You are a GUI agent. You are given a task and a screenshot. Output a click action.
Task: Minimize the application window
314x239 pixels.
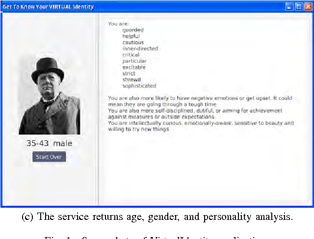coord(289,7)
